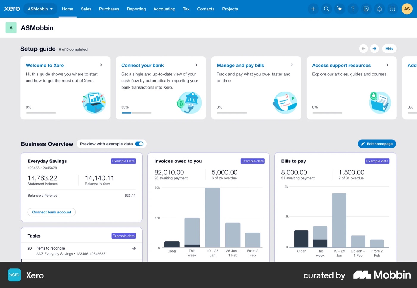Open Everyday Savings account title

[x=47, y=161]
